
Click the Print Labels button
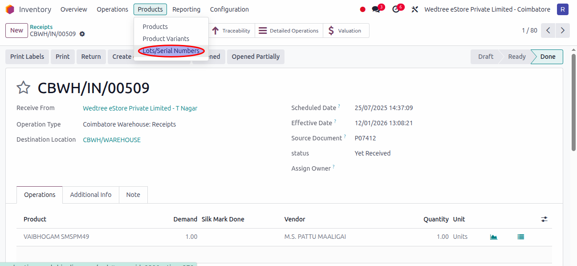(27, 57)
